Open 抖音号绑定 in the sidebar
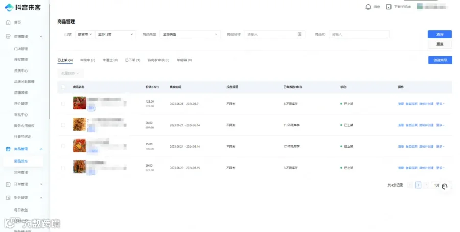This screenshot has height=232, width=460. 22,136
